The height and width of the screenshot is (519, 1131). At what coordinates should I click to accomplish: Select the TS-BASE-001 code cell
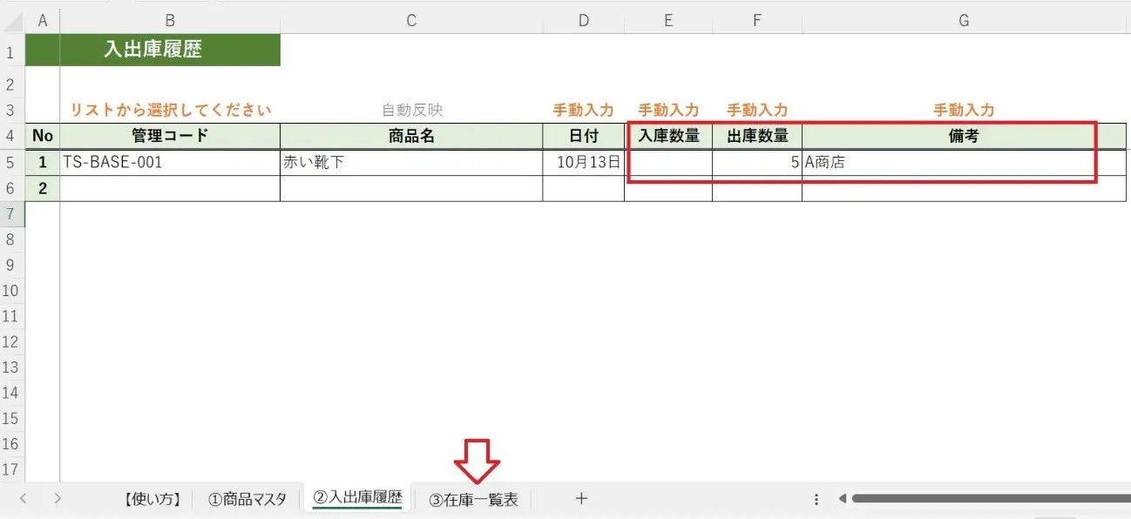(170, 162)
